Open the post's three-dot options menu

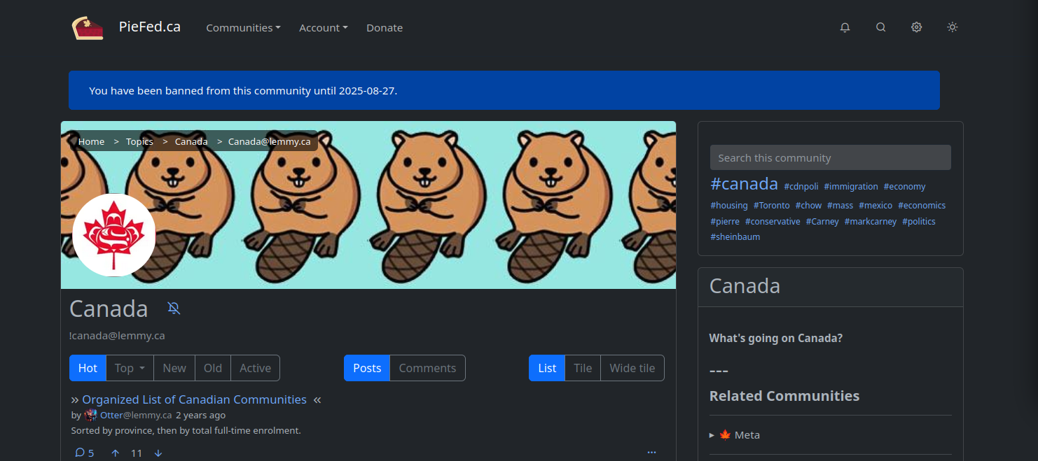[x=651, y=453]
